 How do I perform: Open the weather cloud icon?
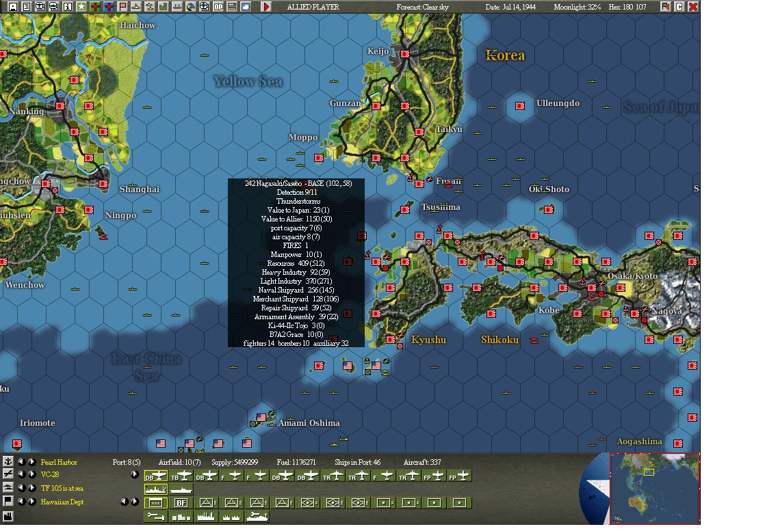pos(245,6)
